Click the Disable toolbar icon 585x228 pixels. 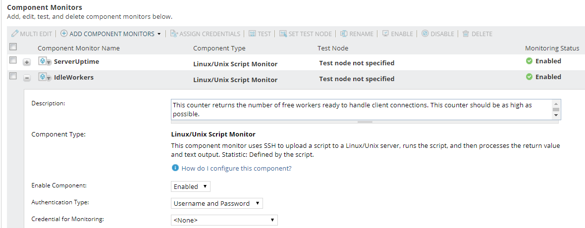pyautogui.click(x=425, y=34)
